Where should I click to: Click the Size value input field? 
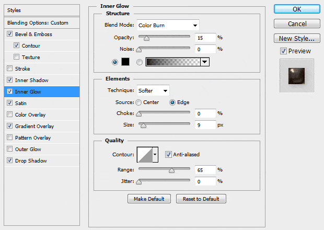(x=206, y=124)
